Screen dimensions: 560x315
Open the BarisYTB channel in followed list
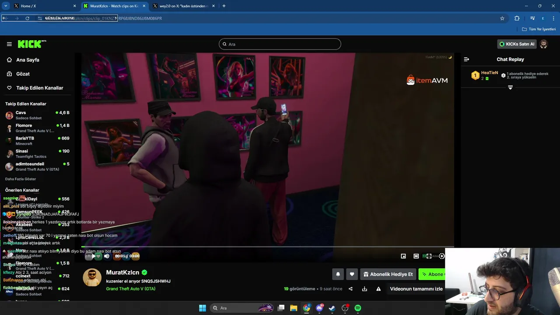coord(37,141)
